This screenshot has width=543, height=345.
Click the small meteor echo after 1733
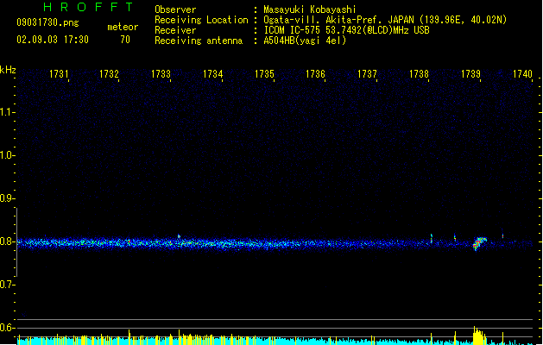coord(179,236)
